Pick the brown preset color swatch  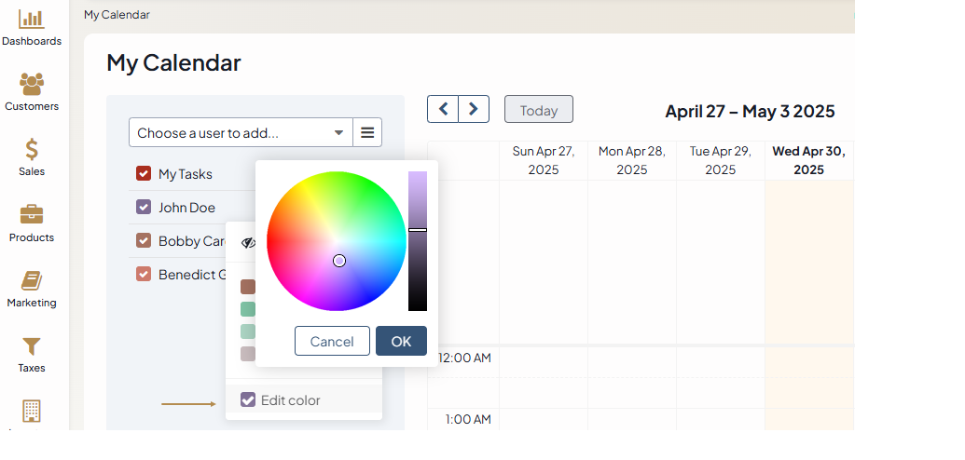pyautogui.click(x=247, y=287)
